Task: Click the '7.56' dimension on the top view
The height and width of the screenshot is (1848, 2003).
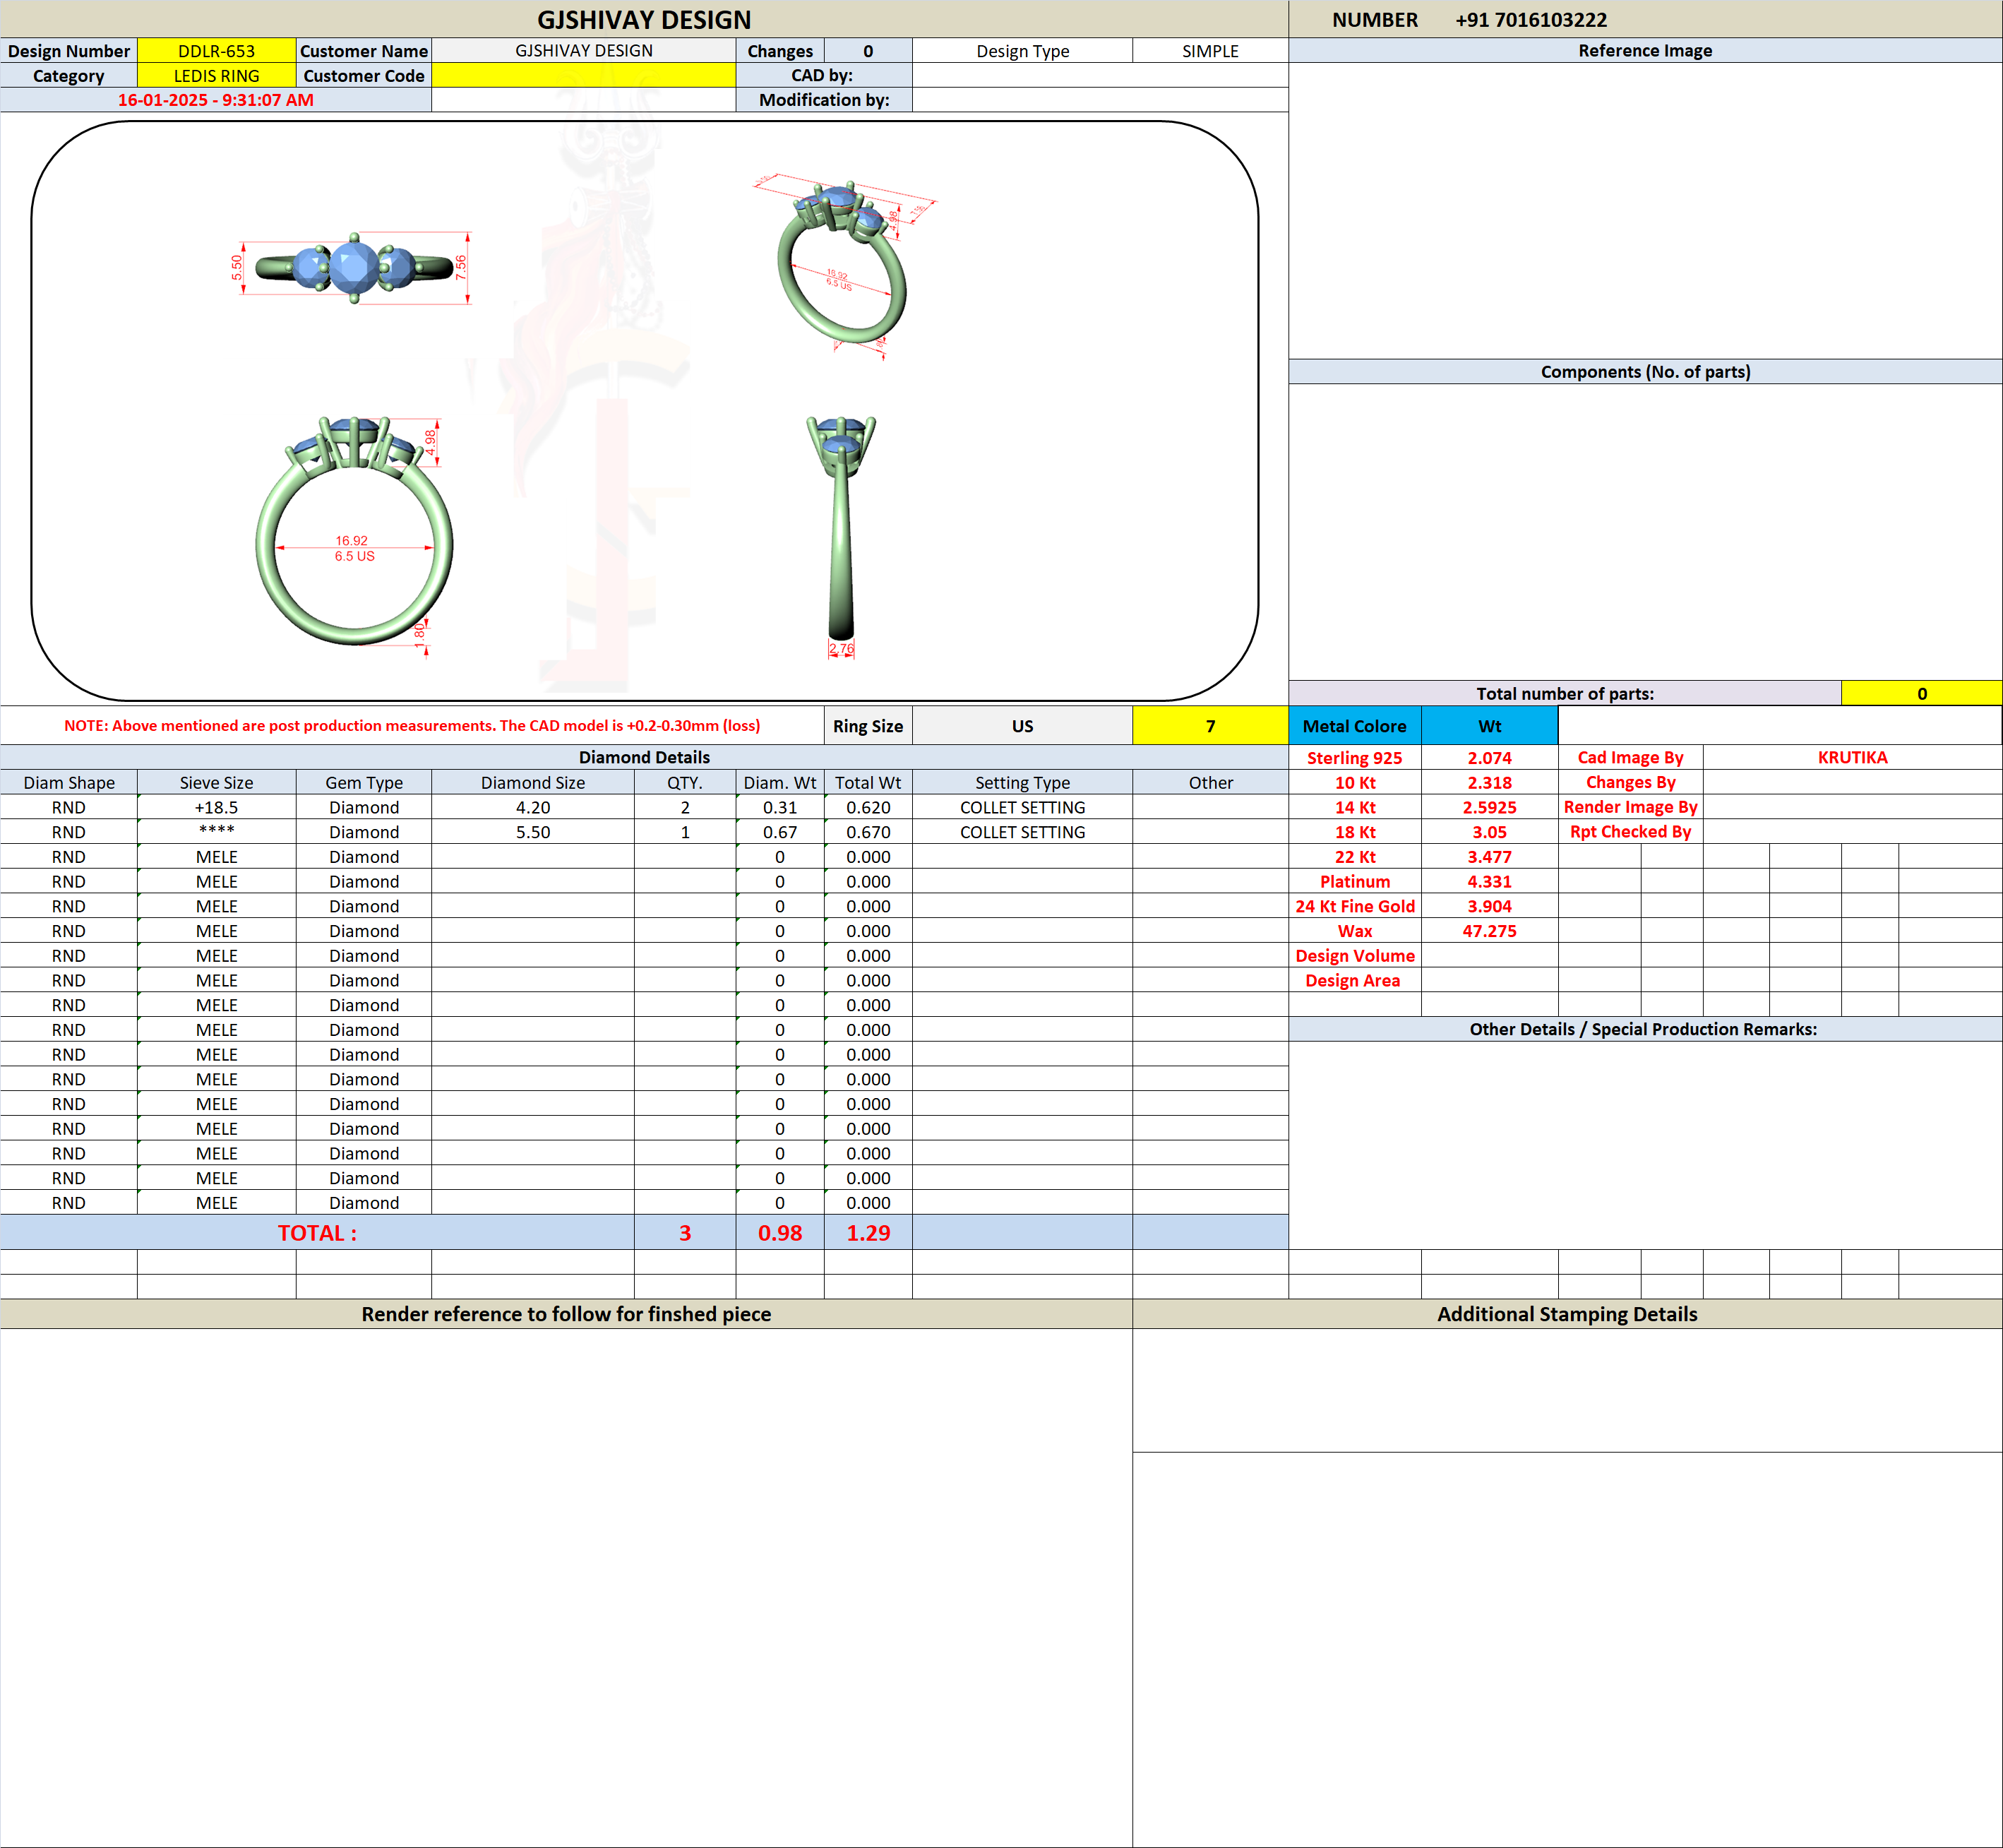Action: click(x=461, y=267)
